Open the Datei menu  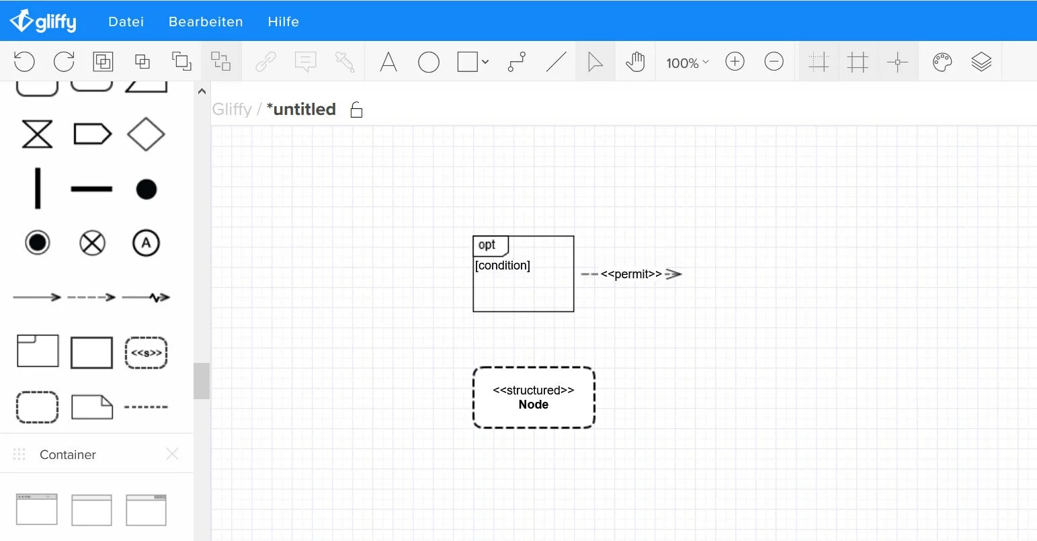pyautogui.click(x=126, y=22)
